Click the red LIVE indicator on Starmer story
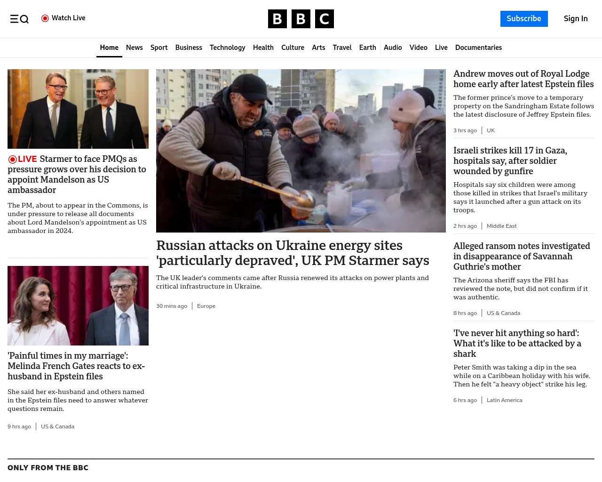602x482 pixels. [22, 159]
